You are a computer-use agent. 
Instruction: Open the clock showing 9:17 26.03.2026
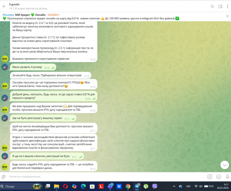(222, 186)
